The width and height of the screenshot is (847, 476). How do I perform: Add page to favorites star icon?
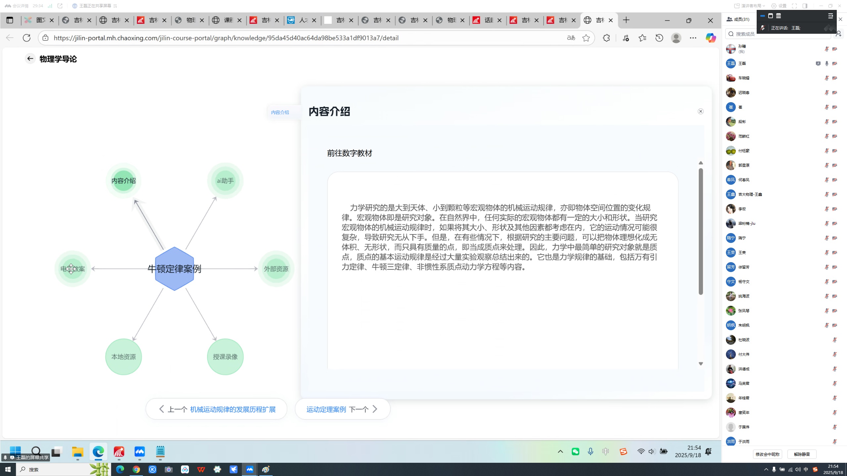pyautogui.click(x=586, y=38)
